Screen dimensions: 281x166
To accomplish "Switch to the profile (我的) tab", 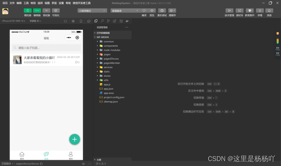I will [x=71, y=155].
